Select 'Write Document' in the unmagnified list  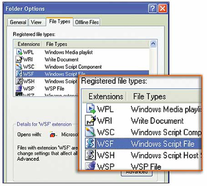(x=62, y=60)
